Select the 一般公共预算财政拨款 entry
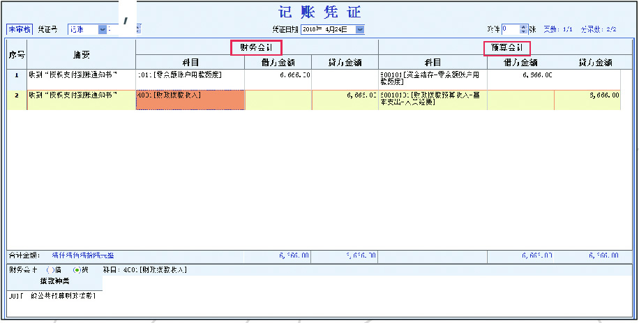This screenshot has height=323, width=639. coord(52,296)
